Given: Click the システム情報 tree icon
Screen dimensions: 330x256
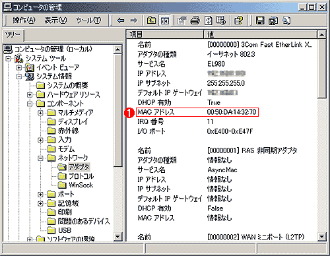Looking at the screenshot, I should [x=30, y=77].
